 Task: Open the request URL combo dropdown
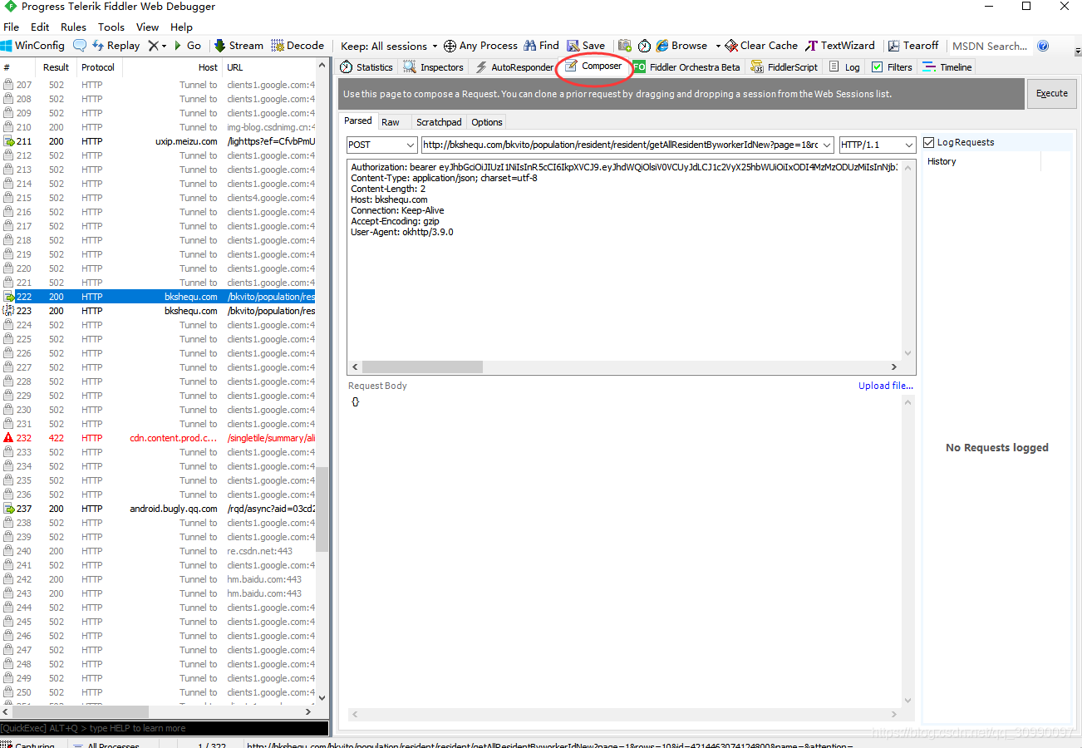[x=825, y=145]
